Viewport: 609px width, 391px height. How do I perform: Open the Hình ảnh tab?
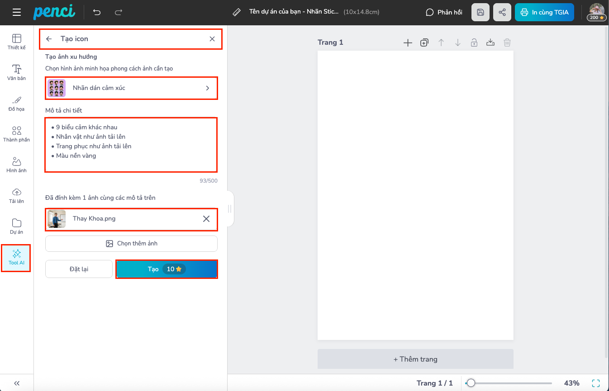(x=17, y=165)
